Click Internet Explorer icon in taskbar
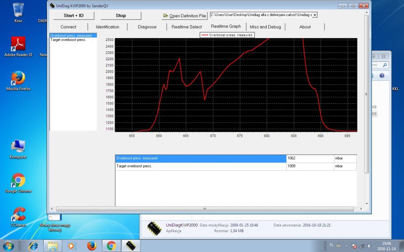Screen dimensions: 404x252 [33, 246]
